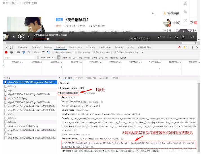Clear the network log with the clear icon

point(12,53)
